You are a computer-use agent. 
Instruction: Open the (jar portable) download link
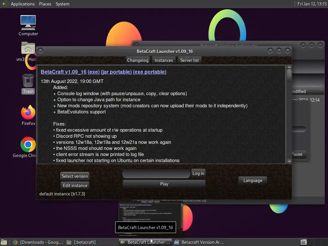(116, 72)
